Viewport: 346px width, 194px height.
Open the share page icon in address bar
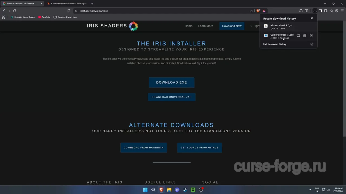tap(251, 11)
